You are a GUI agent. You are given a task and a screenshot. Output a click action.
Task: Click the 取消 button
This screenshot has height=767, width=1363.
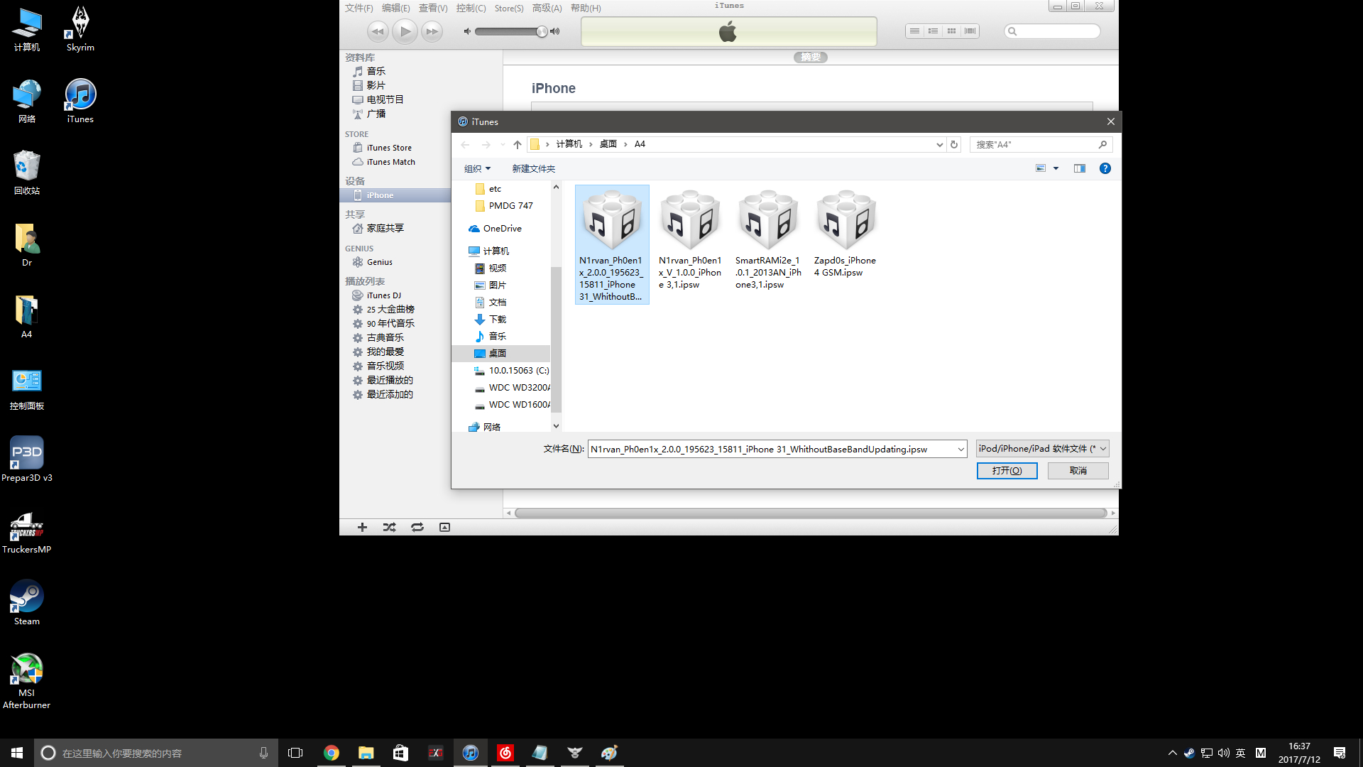pyautogui.click(x=1078, y=471)
